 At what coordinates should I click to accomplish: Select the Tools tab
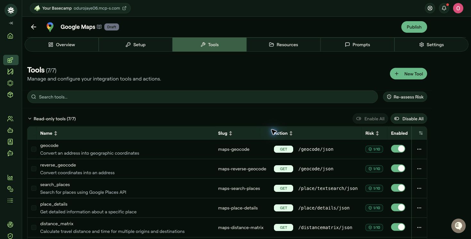pos(210,45)
